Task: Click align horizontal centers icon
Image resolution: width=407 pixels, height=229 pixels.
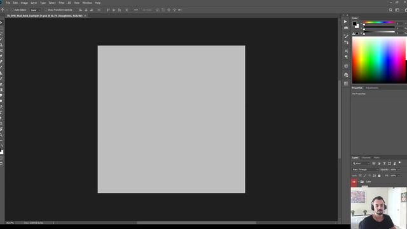Action: point(86,10)
